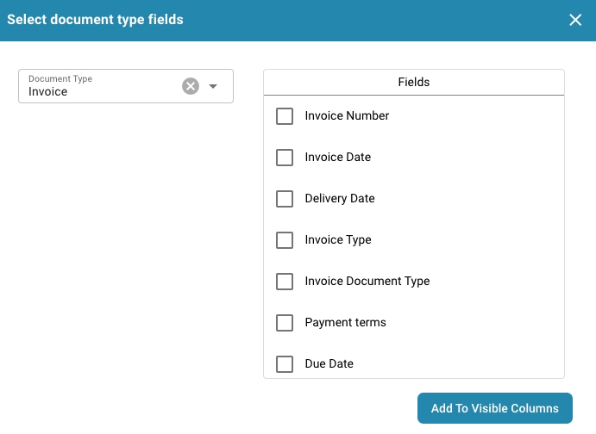This screenshot has width=596, height=434.
Task: Click the Invoice Document Type label text
Action: (x=367, y=281)
